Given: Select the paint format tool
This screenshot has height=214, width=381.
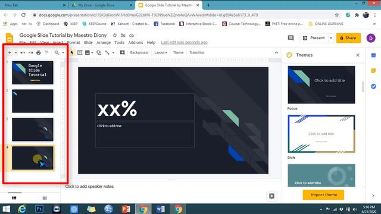Looking at the screenshot, I should click(46, 53).
